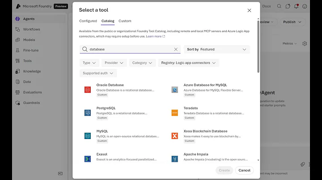This screenshot has width=322, height=180.
Task: Open the Data sidebar icon
Action: (x=17, y=82)
